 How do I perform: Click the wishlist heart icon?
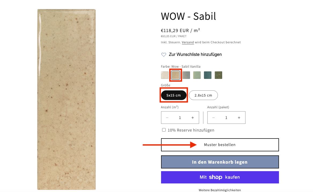point(163,55)
